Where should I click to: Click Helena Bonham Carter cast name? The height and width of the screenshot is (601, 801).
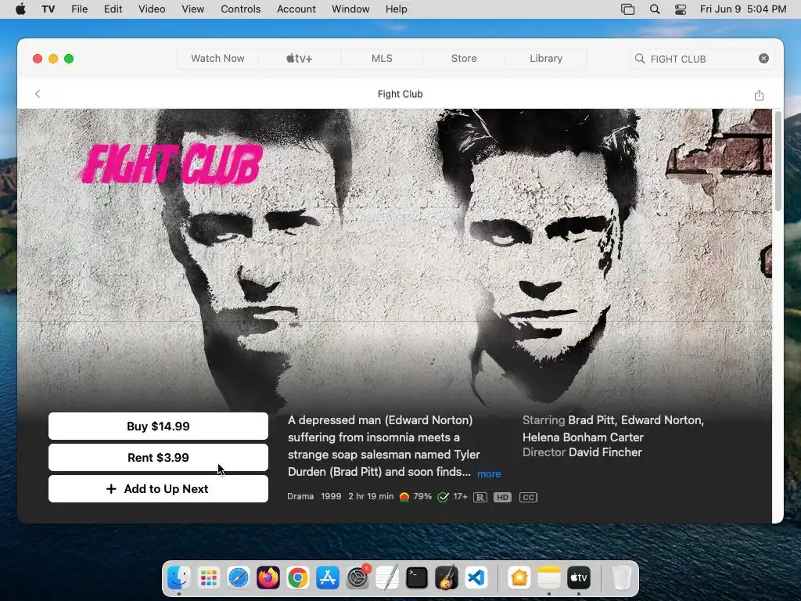(583, 437)
